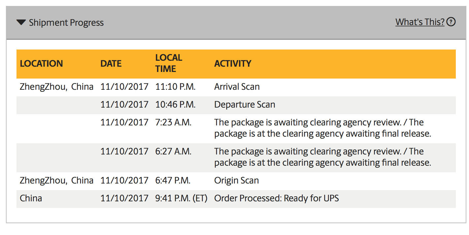Select the ACTIVITY column header

tap(233, 64)
